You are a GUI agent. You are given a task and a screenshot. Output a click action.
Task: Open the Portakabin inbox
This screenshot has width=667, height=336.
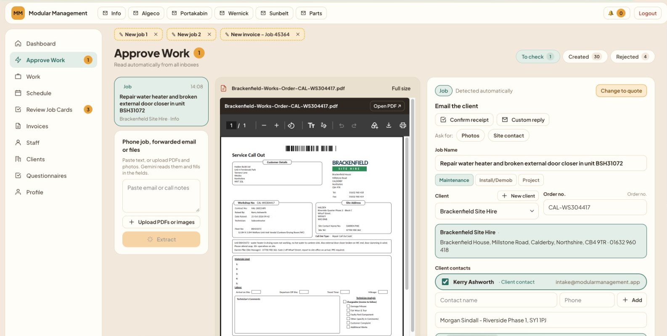click(x=189, y=13)
